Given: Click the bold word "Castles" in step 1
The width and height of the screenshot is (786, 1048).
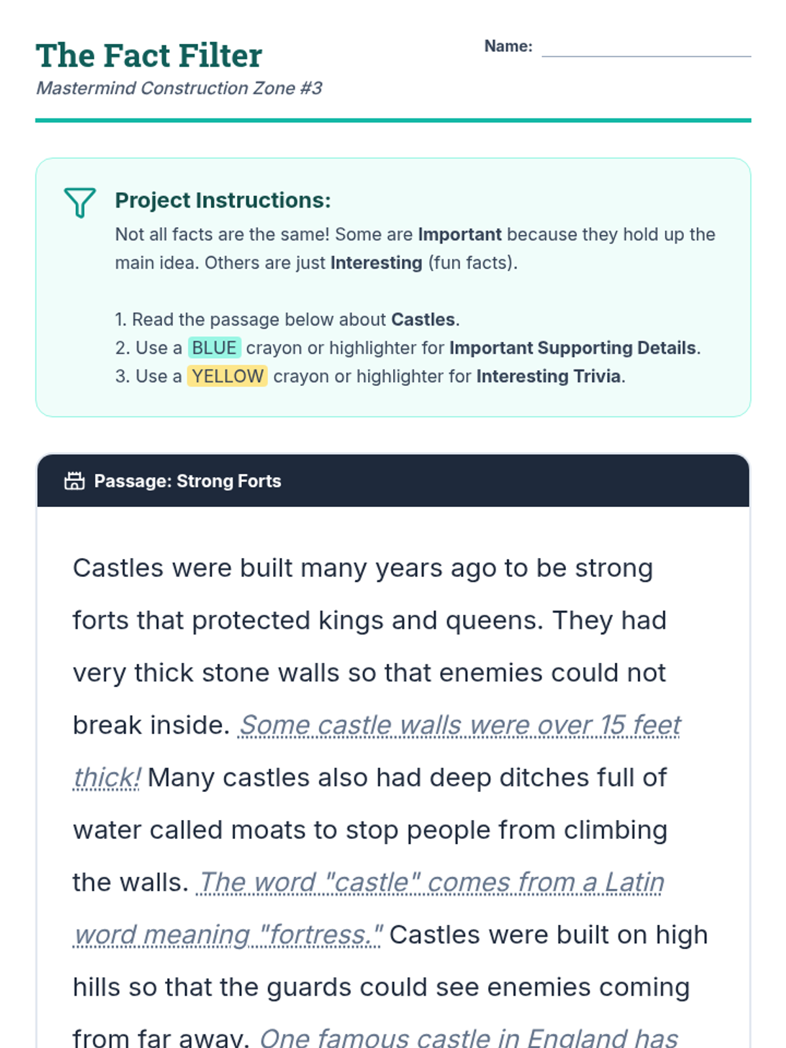Looking at the screenshot, I should [x=423, y=320].
